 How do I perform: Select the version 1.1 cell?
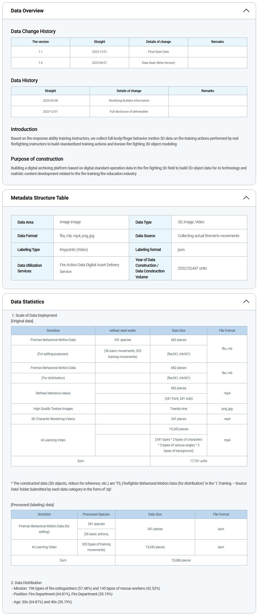click(x=41, y=52)
